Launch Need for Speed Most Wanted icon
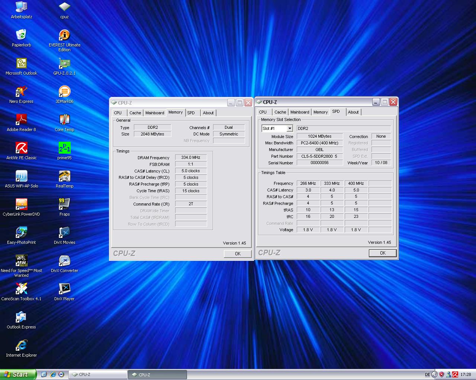This screenshot has height=380, width=476. click(x=21, y=266)
